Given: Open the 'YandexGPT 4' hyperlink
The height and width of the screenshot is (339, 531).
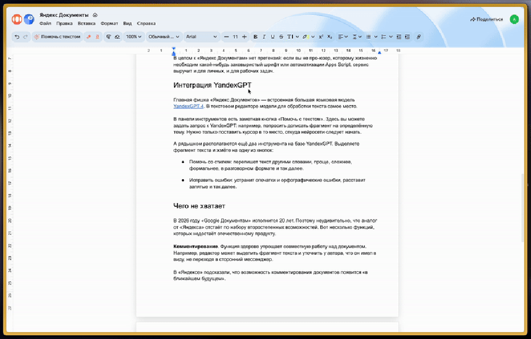Looking at the screenshot, I should [189, 106].
